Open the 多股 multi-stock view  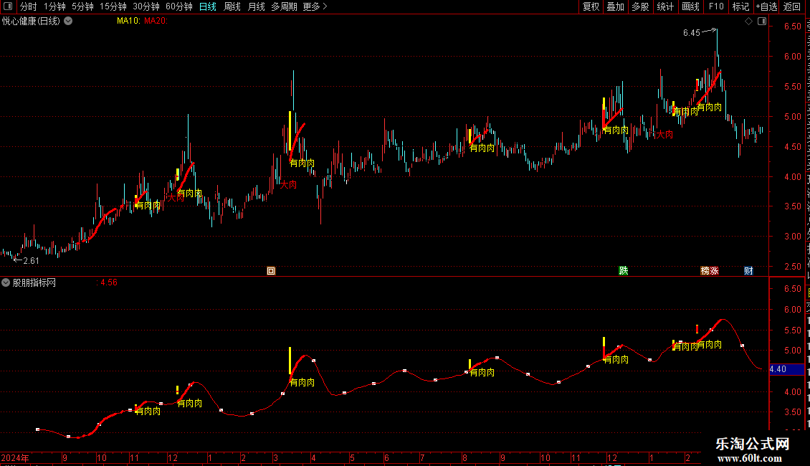click(640, 6)
